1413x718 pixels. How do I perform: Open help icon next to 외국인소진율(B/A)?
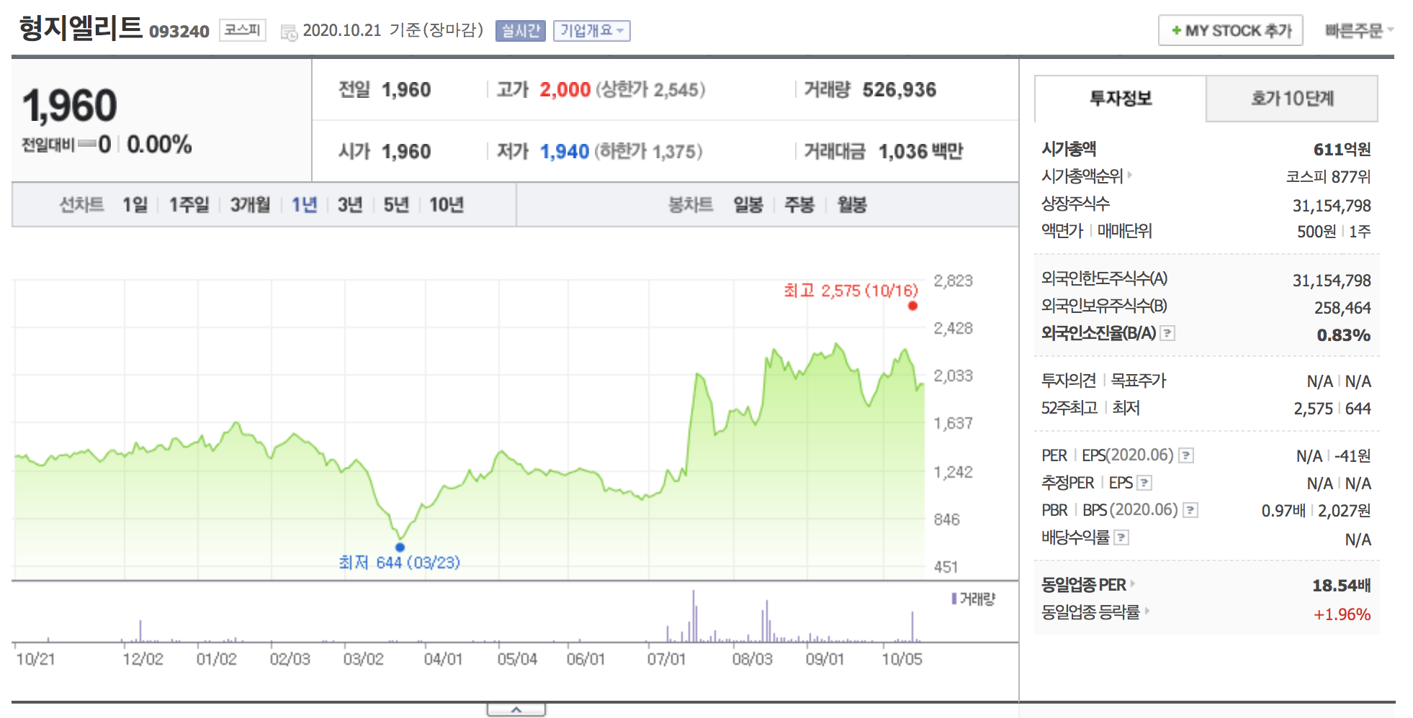[1168, 333]
